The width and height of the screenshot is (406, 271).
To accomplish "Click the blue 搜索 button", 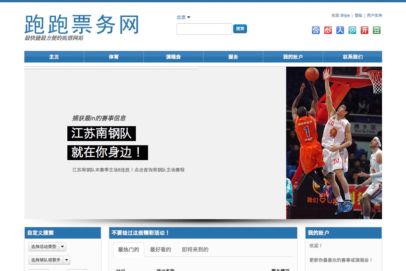I will coord(240,29).
